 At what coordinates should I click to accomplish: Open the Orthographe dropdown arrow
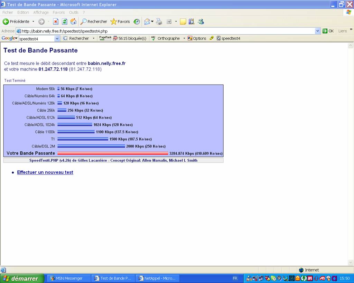click(184, 38)
